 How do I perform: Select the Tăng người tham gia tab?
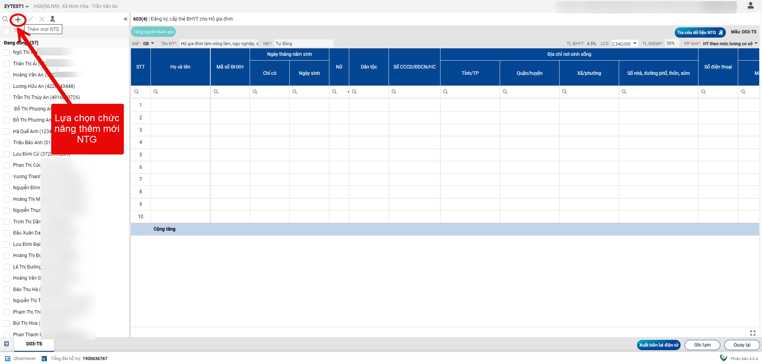pyautogui.click(x=153, y=32)
